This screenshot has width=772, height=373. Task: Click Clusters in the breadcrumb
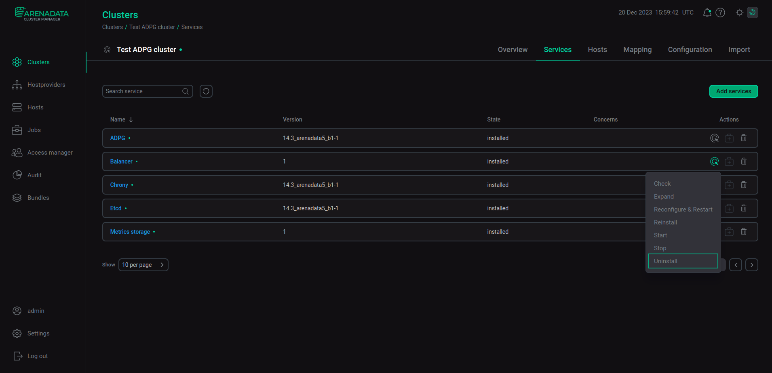(112, 27)
